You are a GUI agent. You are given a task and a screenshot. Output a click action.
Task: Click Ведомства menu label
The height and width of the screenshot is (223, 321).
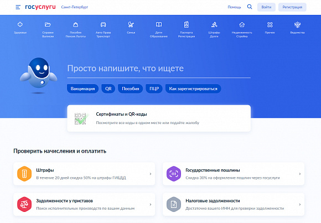pyautogui.click(x=297, y=33)
